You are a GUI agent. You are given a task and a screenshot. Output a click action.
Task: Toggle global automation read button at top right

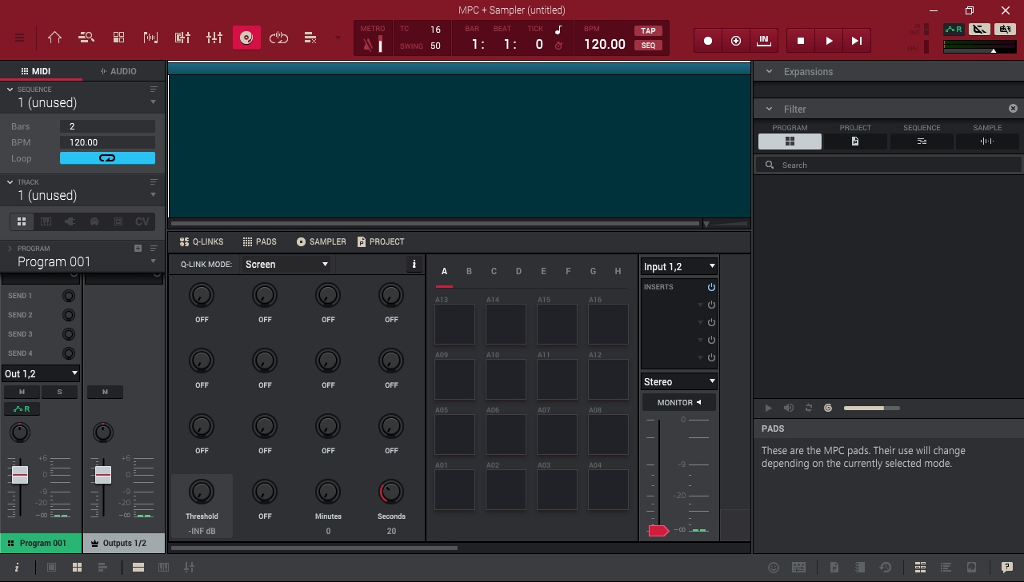[x=954, y=30]
